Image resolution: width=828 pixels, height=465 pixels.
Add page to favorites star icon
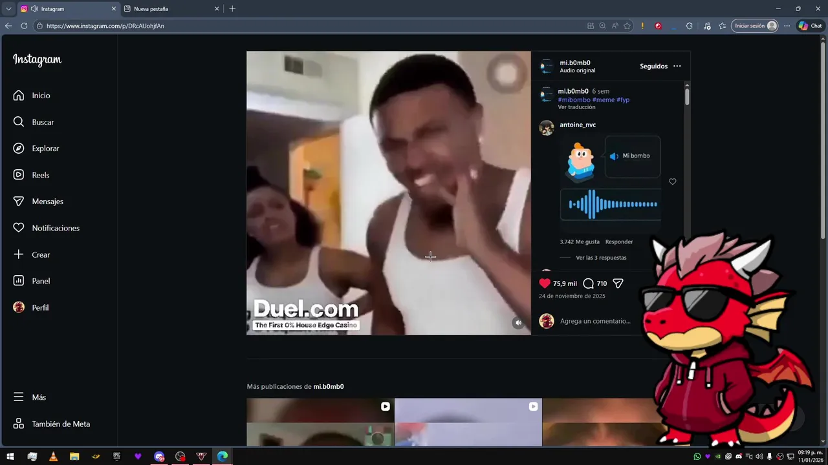pos(627,26)
